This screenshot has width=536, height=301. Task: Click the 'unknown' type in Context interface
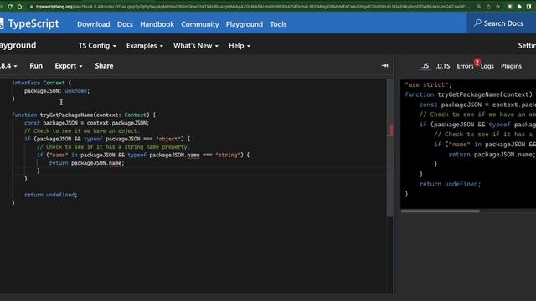point(76,91)
